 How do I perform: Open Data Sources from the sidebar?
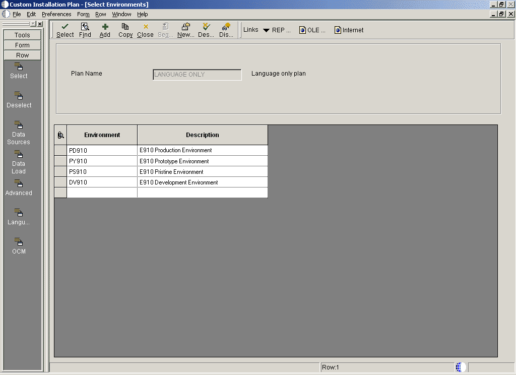point(19,125)
